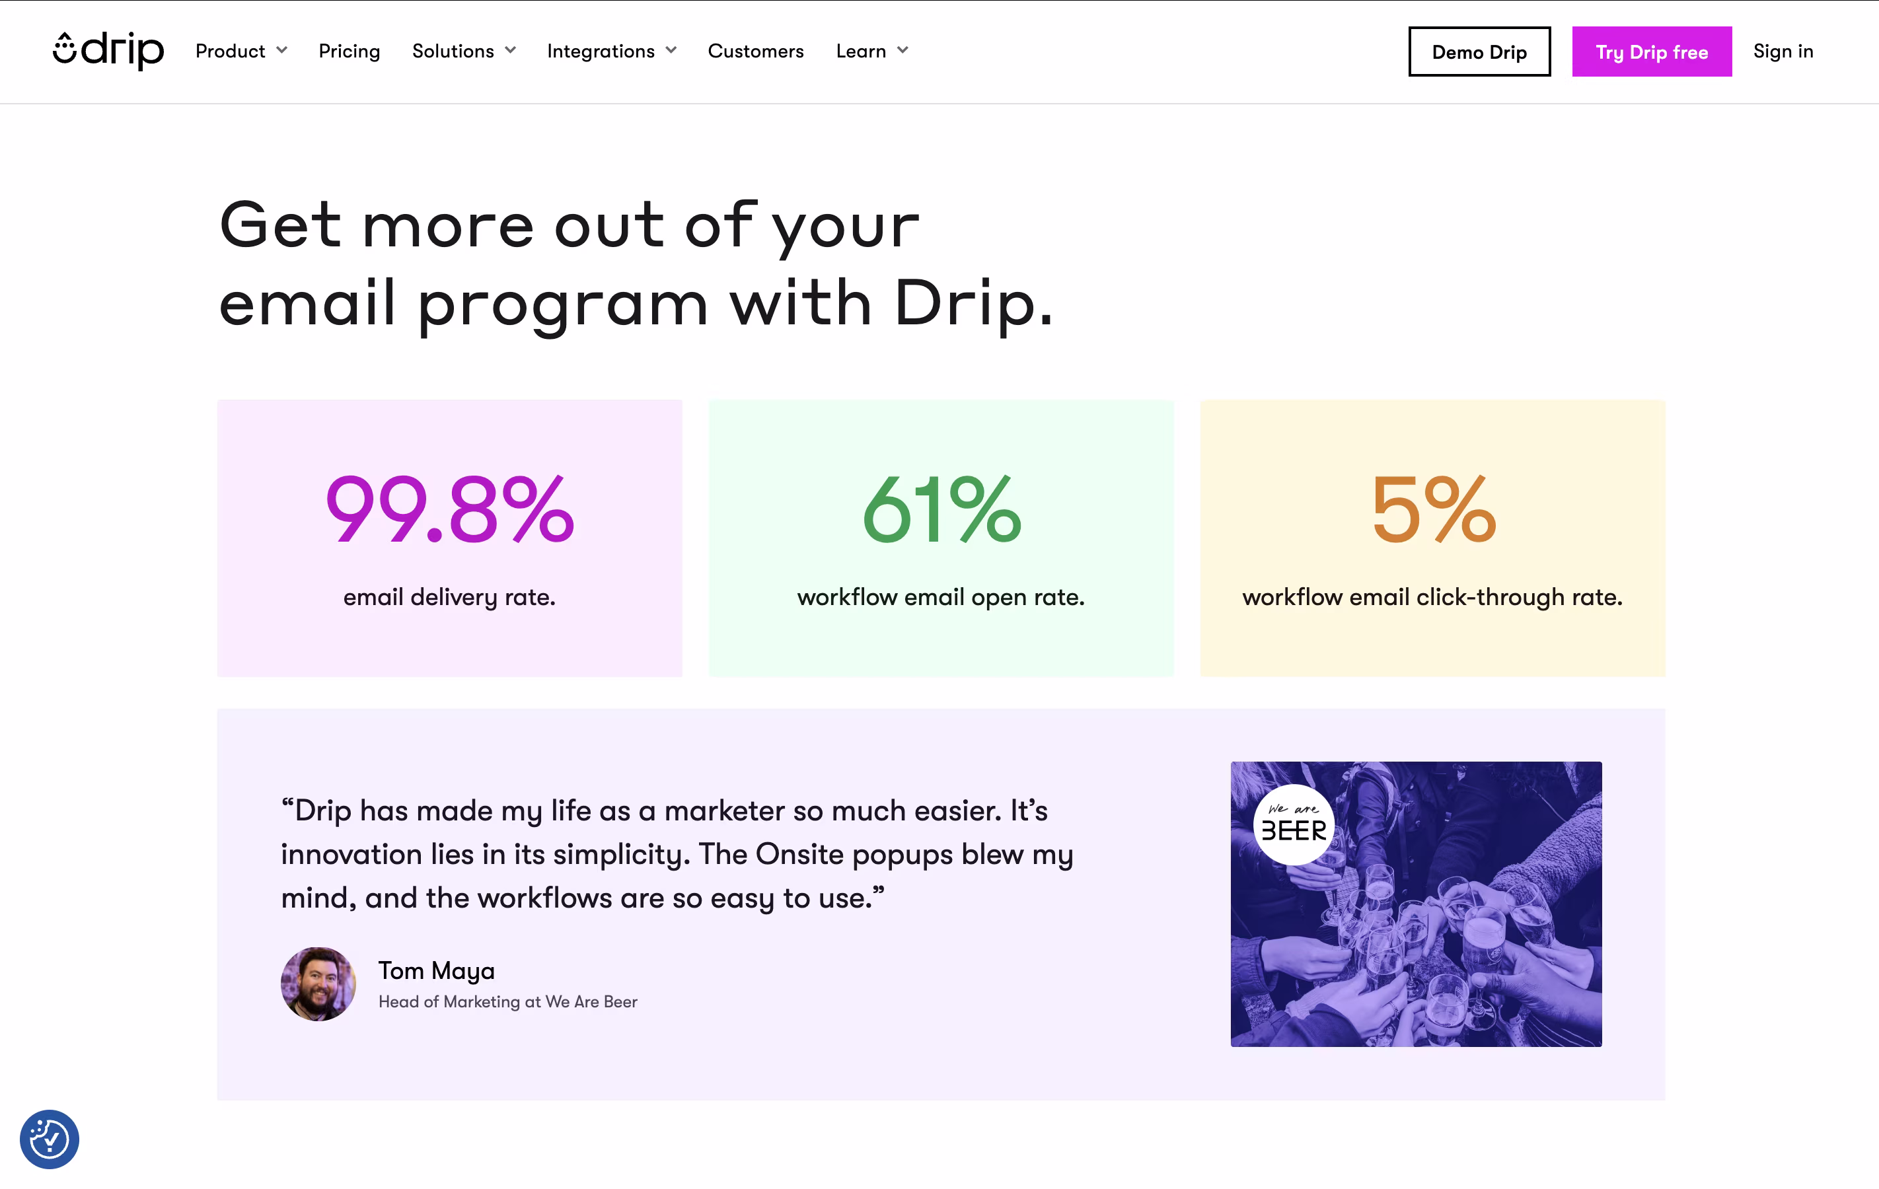Follow the Sign in link
Viewport: 1879px width, 1189px height.
tap(1783, 52)
